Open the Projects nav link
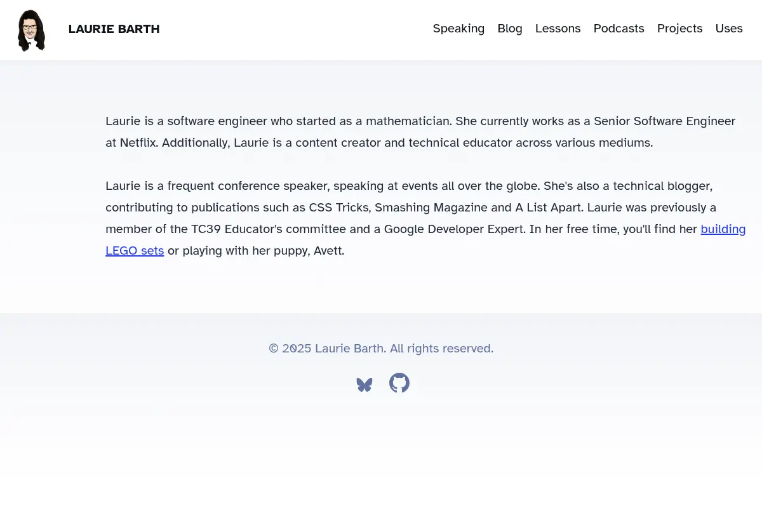The width and height of the screenshot is (762, 508). point(679,29)
